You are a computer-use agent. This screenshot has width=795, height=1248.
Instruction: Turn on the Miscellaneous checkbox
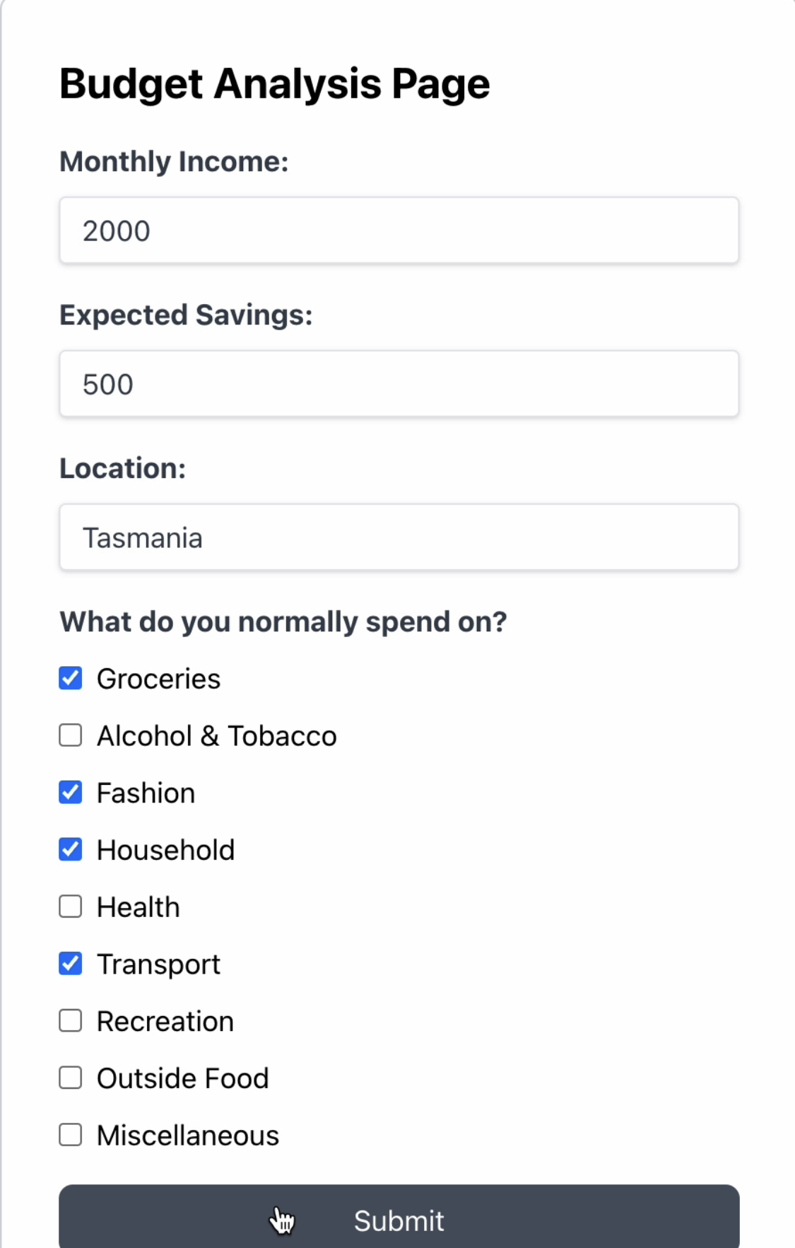click(x=71, y=1135)
